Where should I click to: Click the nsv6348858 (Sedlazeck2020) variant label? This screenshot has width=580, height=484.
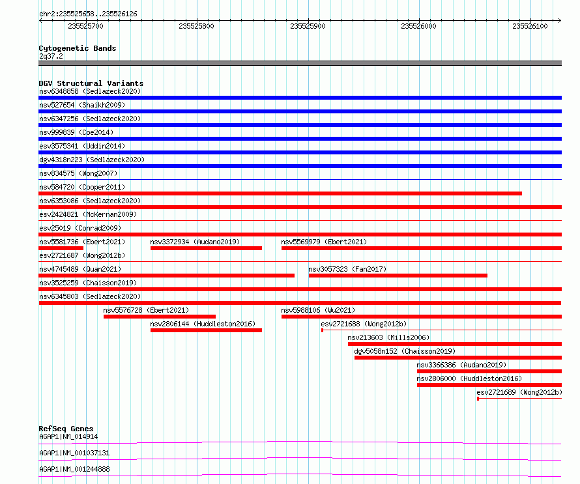90,91
